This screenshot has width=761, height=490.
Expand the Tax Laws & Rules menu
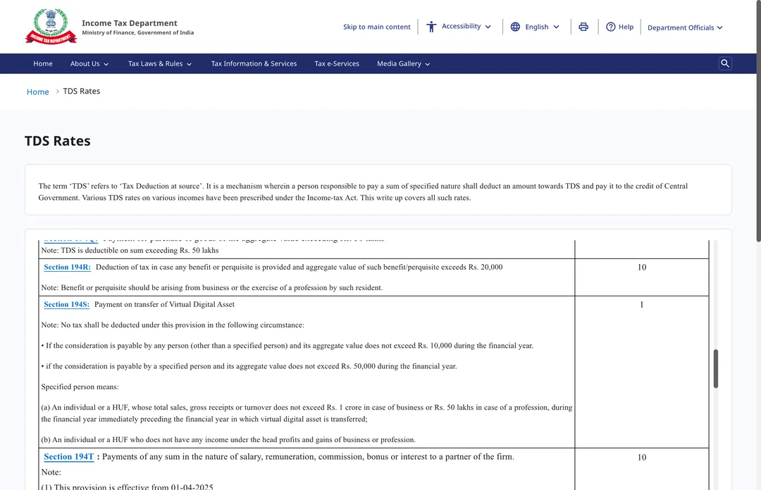[x=160, y=63]
